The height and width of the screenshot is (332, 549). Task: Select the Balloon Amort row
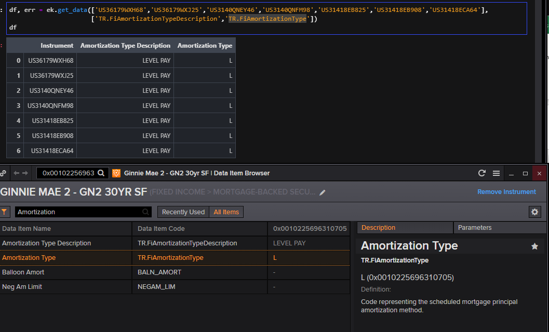pyautogui.click(x=175, y=272)
